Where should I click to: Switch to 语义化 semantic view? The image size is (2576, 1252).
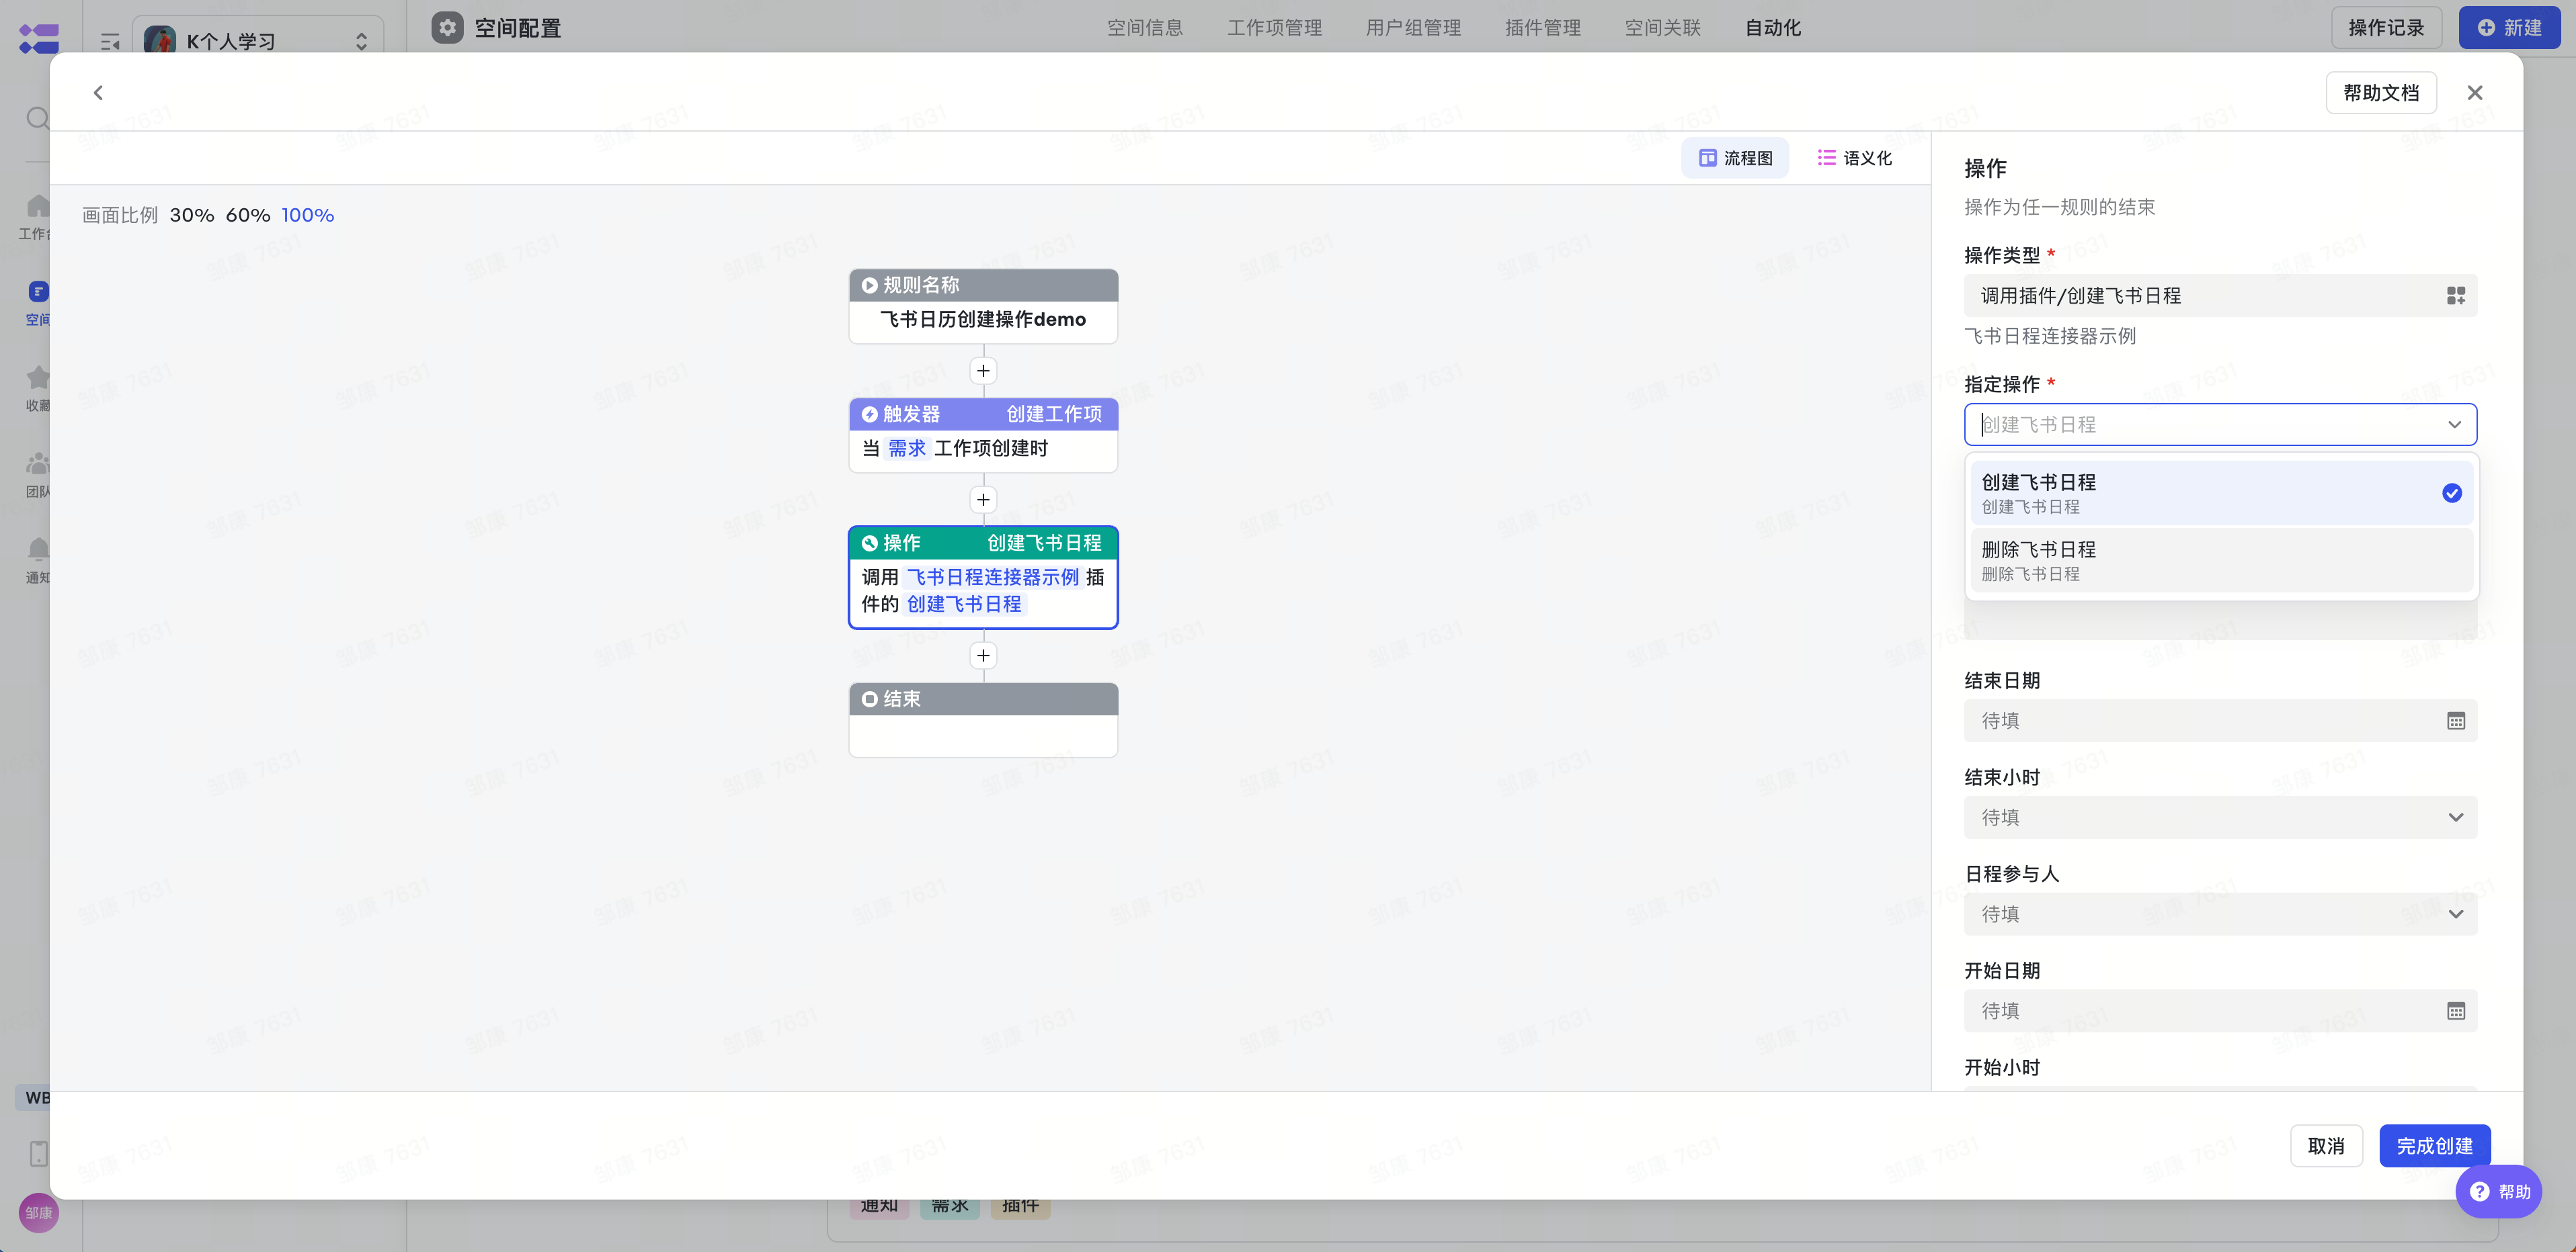(1855, 158)
